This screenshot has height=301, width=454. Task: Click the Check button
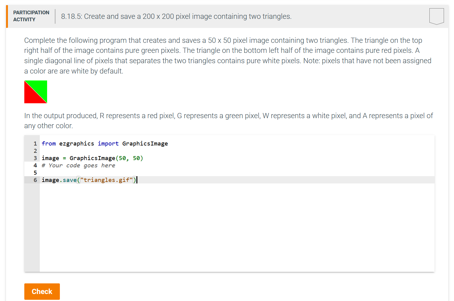coord(42,291)
